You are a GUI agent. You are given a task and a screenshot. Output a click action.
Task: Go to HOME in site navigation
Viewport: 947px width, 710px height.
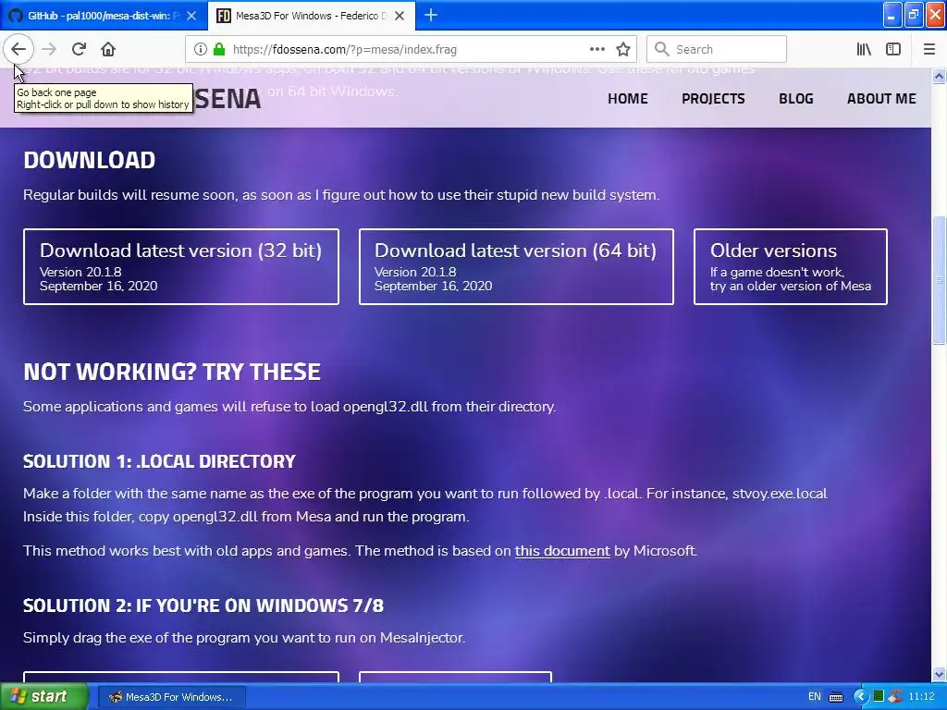[628, 98]
